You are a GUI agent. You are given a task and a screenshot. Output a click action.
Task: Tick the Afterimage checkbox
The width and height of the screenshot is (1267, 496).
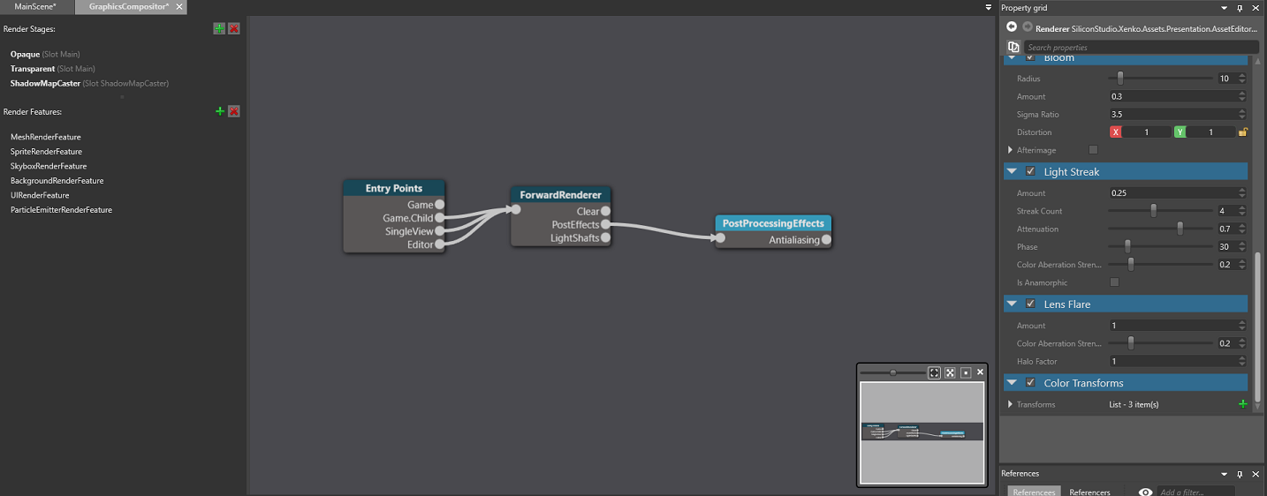1094,150
